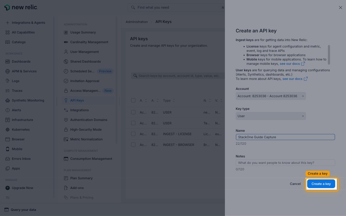
Task: Open Logs sidebar icon
Action: tap(8, 81)
